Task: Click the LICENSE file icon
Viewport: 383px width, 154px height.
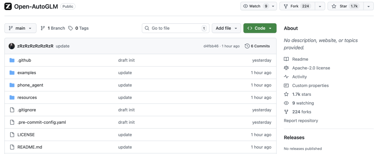Action: coord(12,135)
